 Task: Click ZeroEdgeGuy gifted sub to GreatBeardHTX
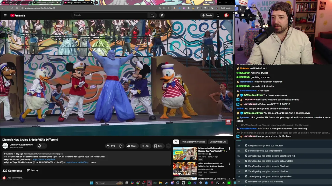coord(272,156)
